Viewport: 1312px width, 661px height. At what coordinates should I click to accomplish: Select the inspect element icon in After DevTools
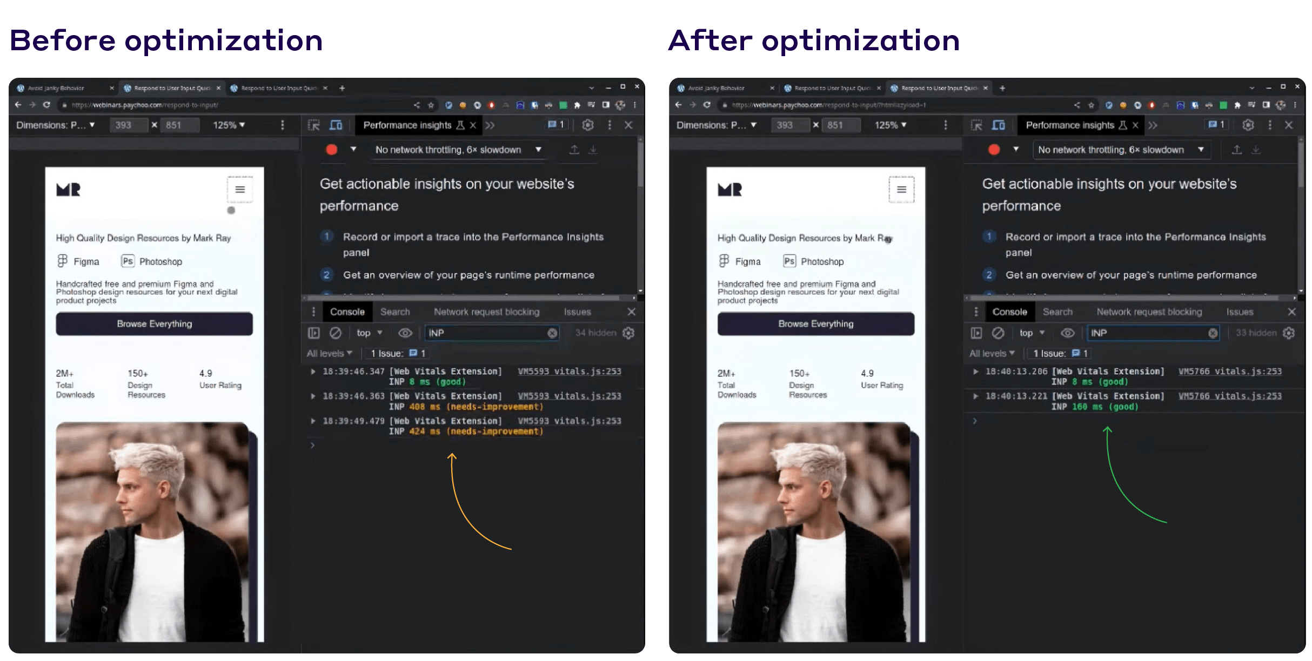click(x=976, y=125)
